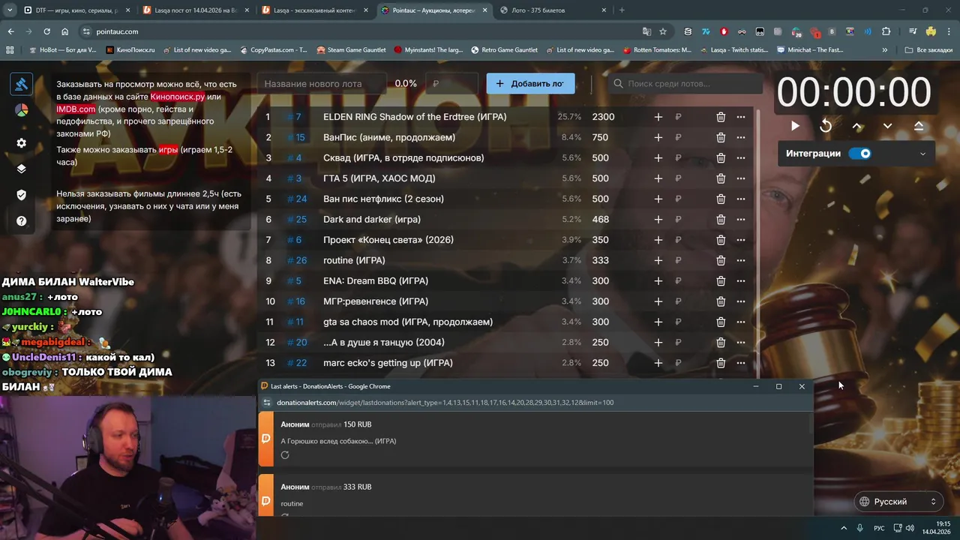Delete the routine (ИГРА) lot

click(x=721, y=260)
